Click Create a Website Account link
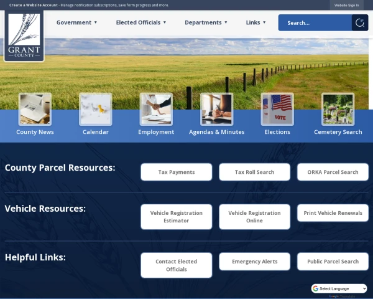The height and width of the screenshot is (299, 373). [34, 5]
